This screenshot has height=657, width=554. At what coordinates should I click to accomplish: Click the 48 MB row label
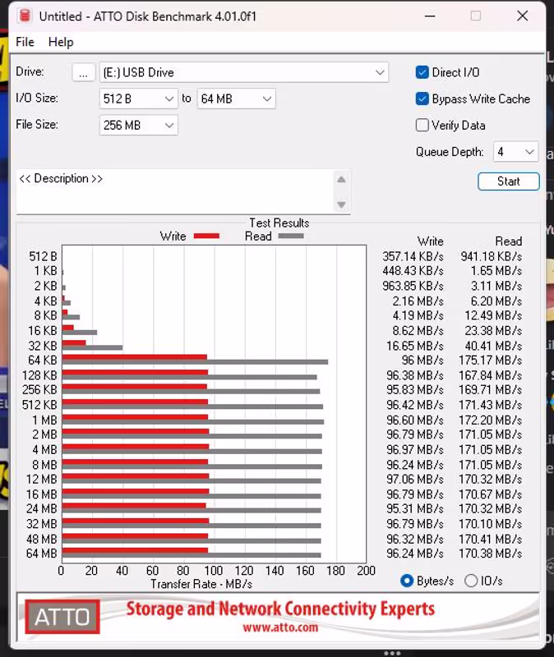coord(42,539)
